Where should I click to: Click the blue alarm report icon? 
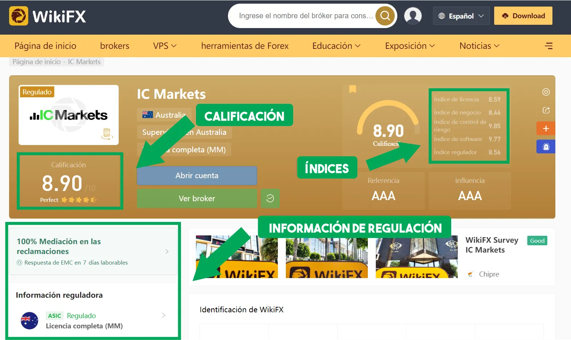pyautogui.click(x=546, y=146)
